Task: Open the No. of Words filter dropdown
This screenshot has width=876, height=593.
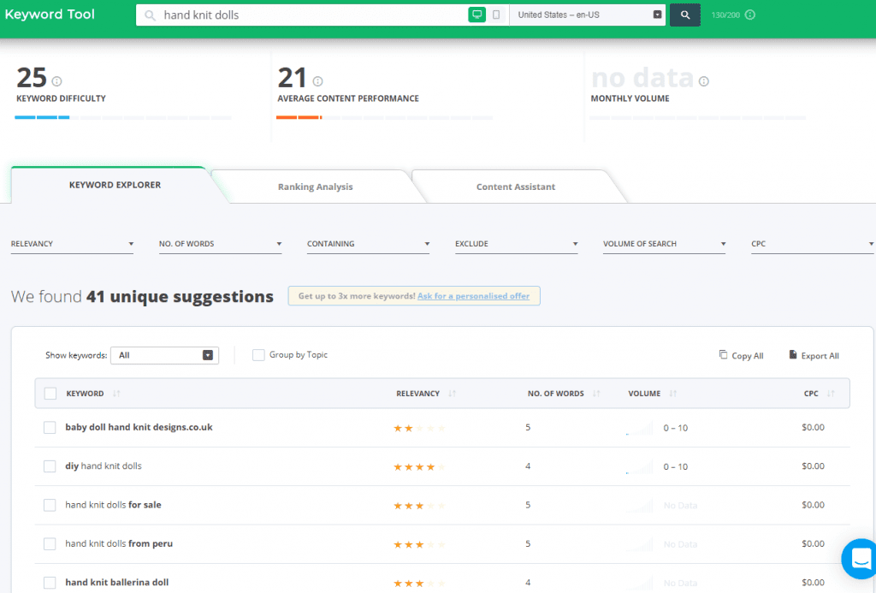Action: point(220,244)
